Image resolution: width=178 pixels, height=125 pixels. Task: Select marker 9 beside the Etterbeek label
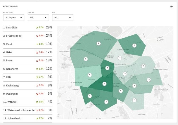134,86
